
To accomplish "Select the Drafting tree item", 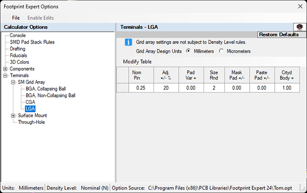I will coord(18,48).
